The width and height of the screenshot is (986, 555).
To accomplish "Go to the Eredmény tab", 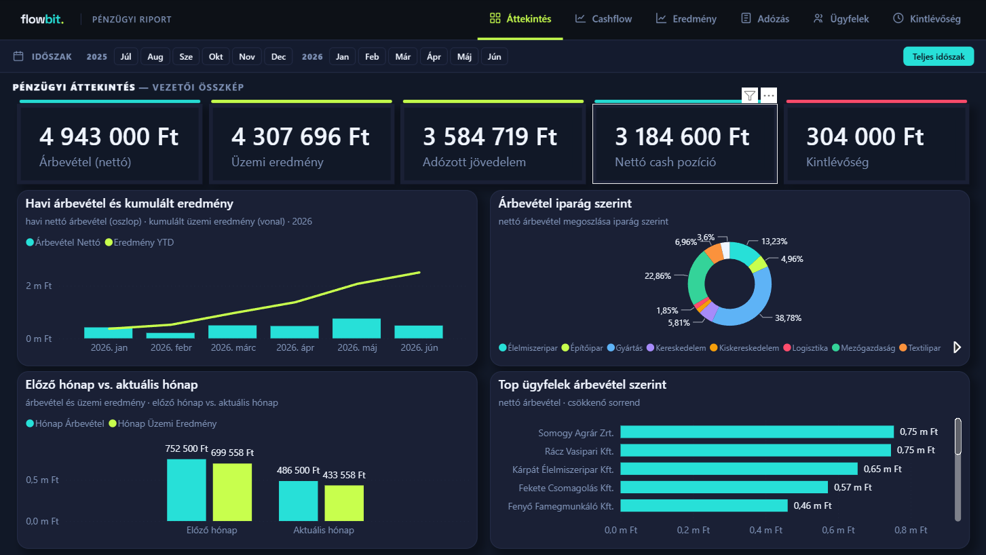I will click(x=686, y=19).
